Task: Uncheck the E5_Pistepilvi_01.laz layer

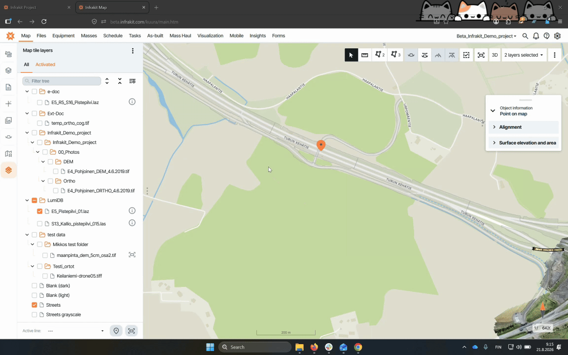Action: [40, 211]
